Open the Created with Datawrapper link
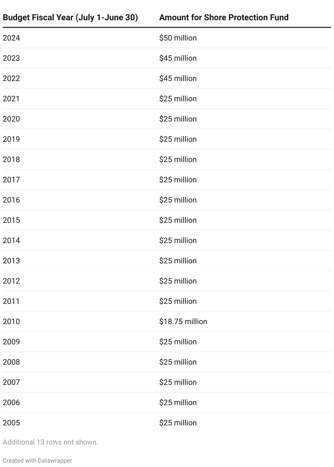The width and height of the screenshot is (334, 467). 38,461
